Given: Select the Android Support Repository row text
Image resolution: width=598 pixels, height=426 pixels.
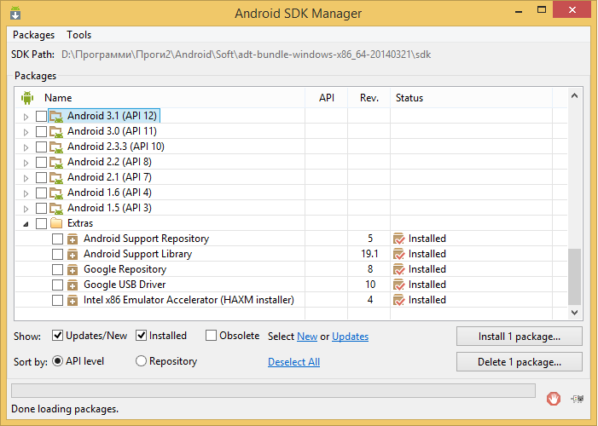Looking at the screenshot, I should click(x=147, y=239).
